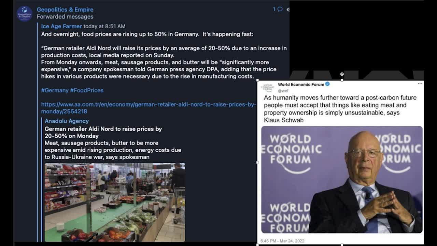The height and width of the screenshot is (246, 437).
Task: Click the WEF logo avatar in tweet
Action: pyautogui.click(x=268, y=87)
